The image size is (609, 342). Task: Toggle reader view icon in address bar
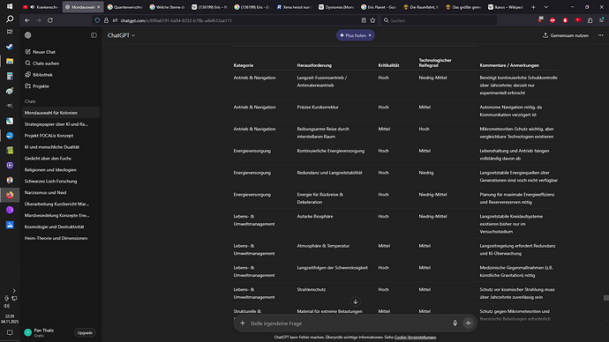364,20
